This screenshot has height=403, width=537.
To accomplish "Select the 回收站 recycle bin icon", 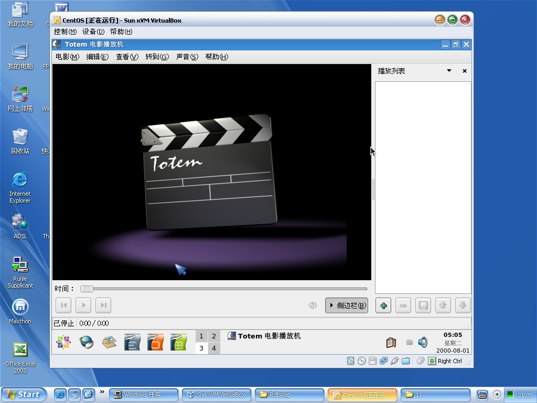I will pyautogui.click(x=20, y=142).
